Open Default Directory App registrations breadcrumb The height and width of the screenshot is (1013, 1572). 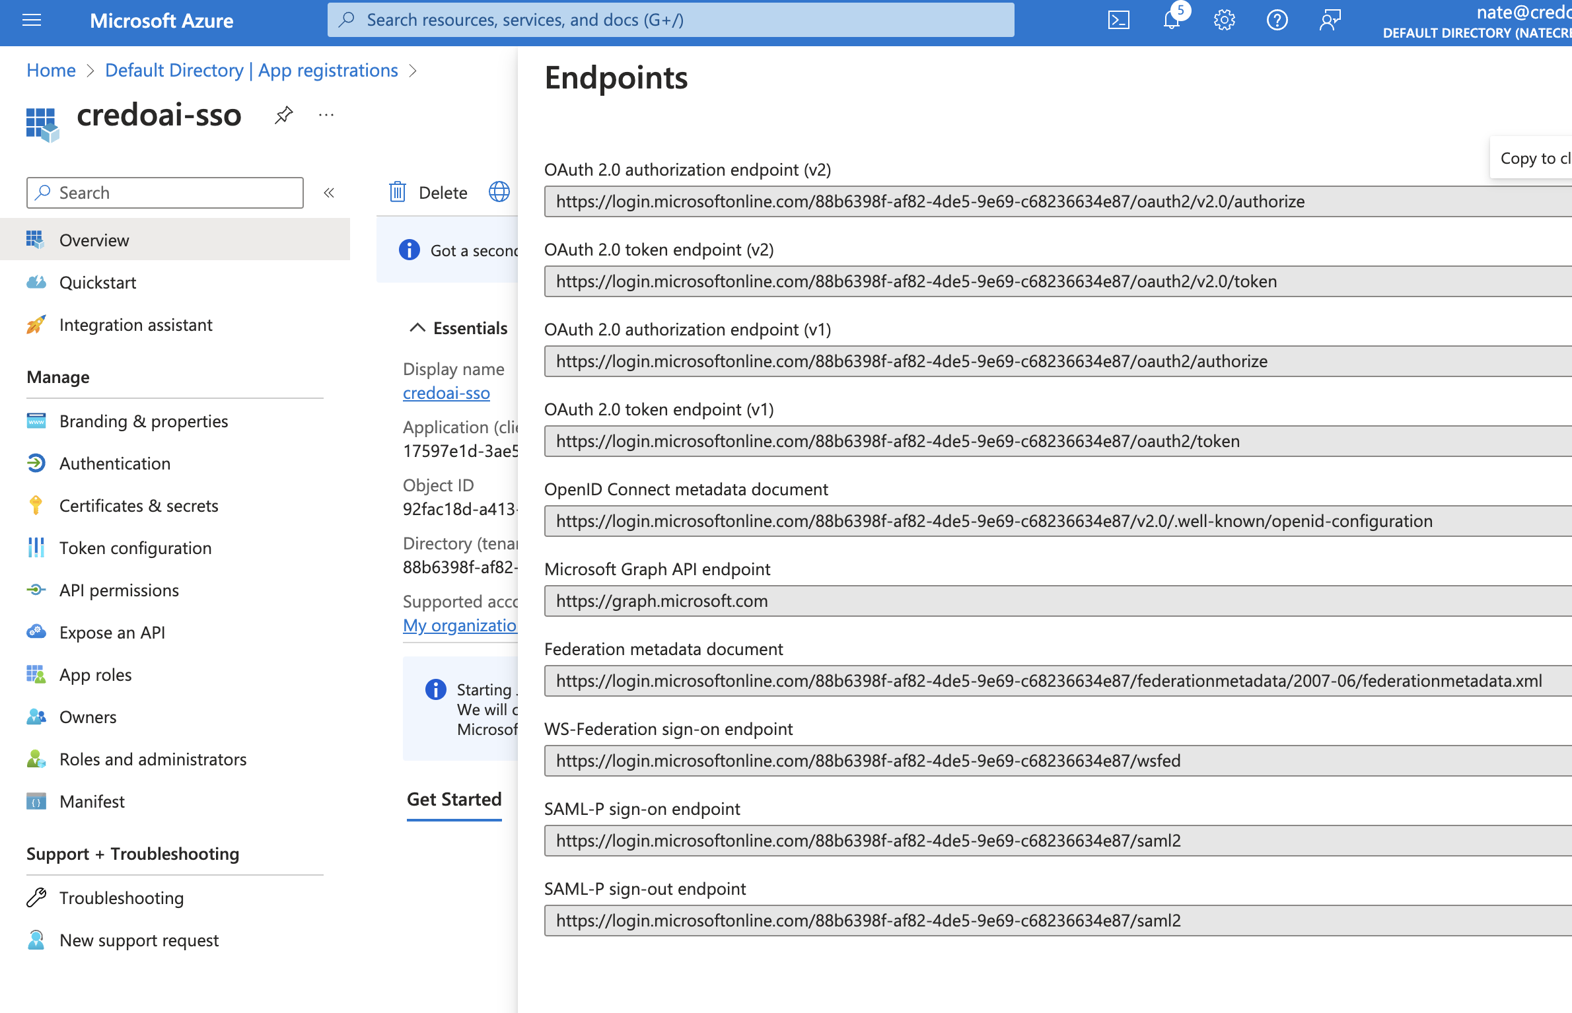coord(252,71)
